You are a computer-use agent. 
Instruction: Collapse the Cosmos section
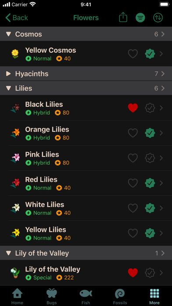8,34
